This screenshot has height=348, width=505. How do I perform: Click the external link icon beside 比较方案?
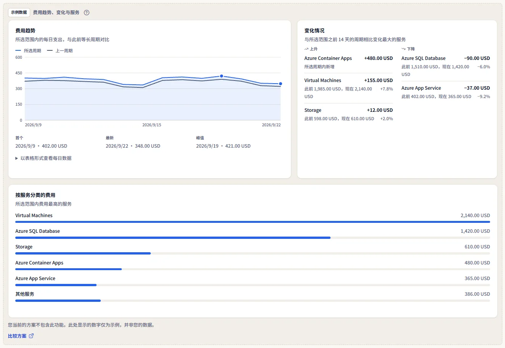[31, 336]
